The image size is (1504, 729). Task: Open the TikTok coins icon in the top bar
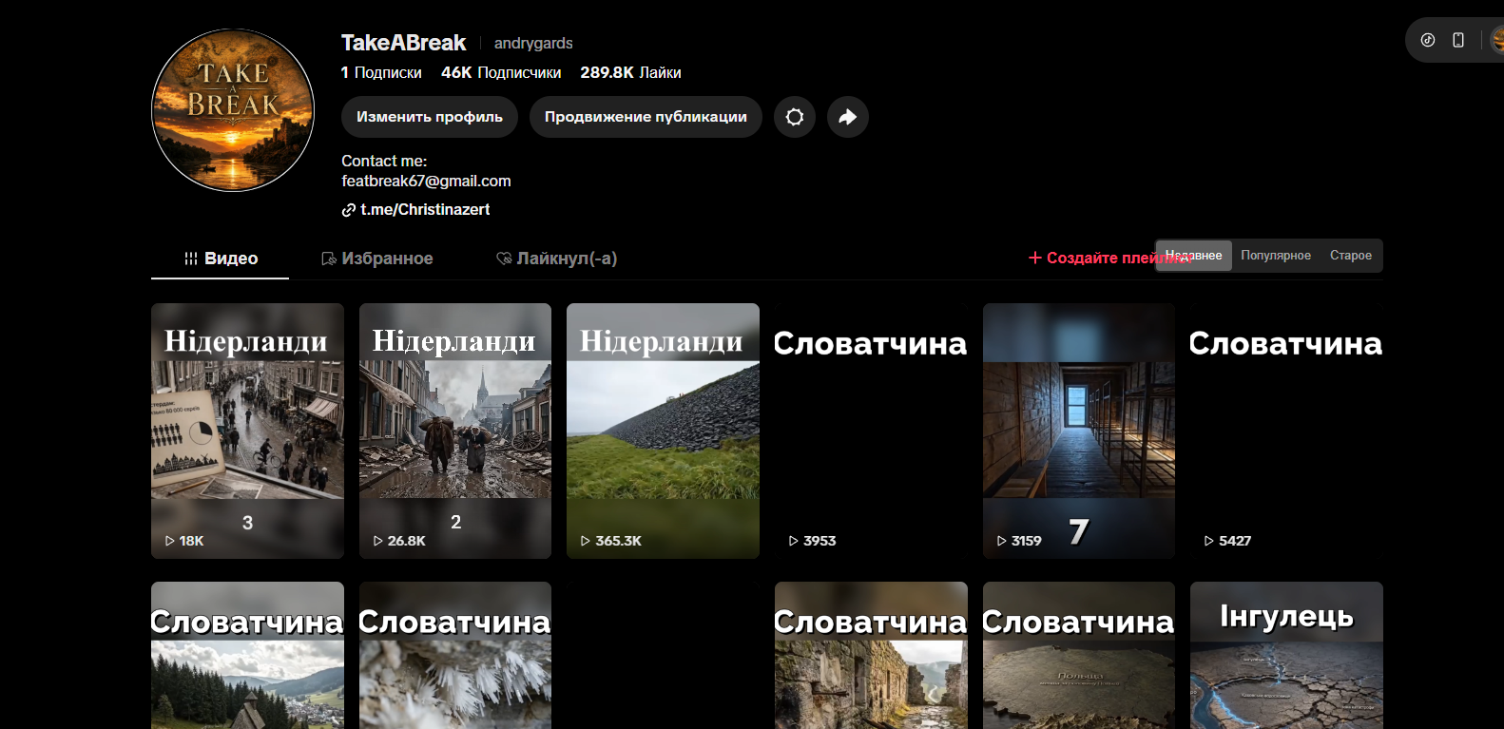1428,40
